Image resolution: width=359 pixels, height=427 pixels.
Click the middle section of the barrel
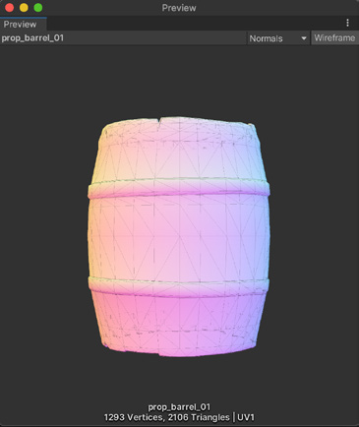[x=179, y=238]
